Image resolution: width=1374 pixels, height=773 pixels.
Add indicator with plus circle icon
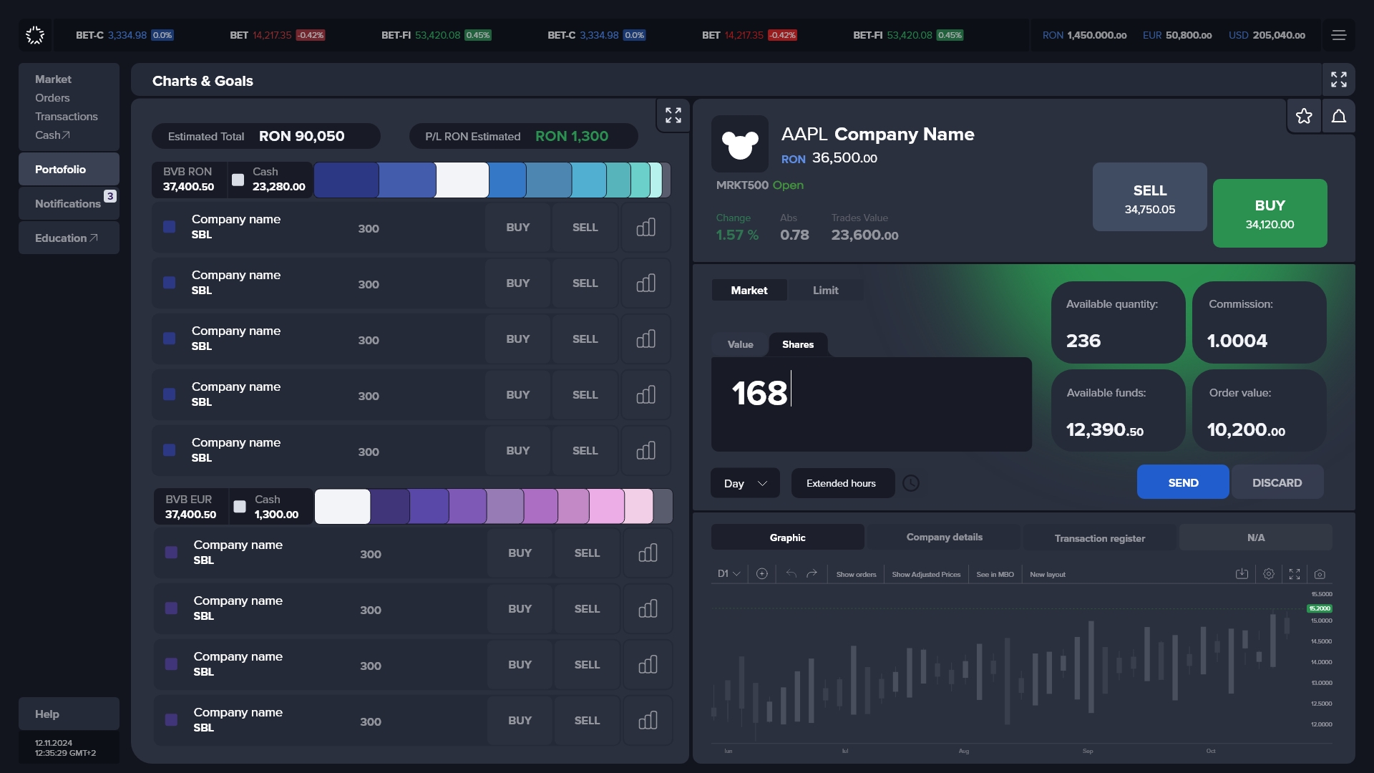pos(762,574)
